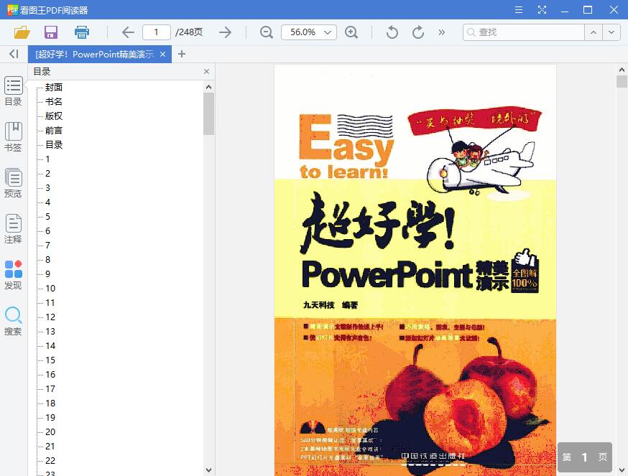
Task: Click the 看图王PDF阅读器 app logo icon
Action: (12, 9)
